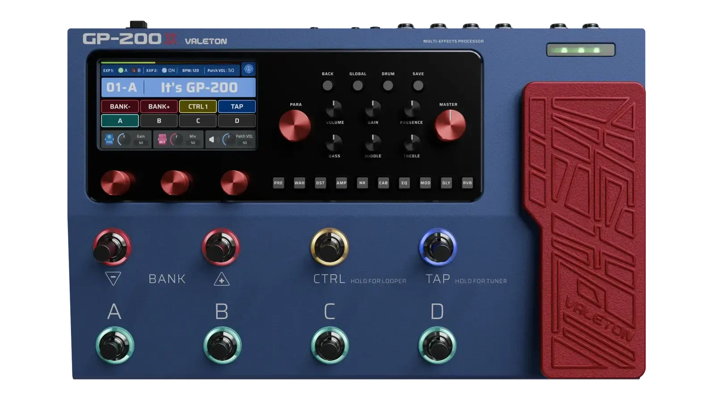714x402 pixels.
Task: Tap the yellow CTRL 1 screen button
Action: [198, 106]
